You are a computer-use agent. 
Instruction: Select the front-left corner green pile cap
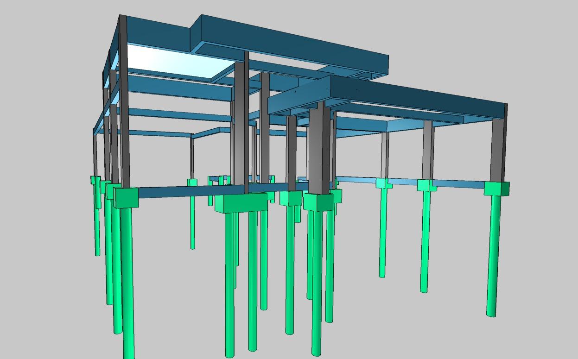coord(126,198)
